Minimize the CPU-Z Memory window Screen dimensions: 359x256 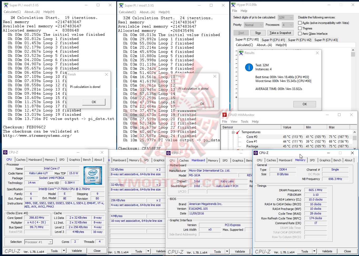(328, 153)
